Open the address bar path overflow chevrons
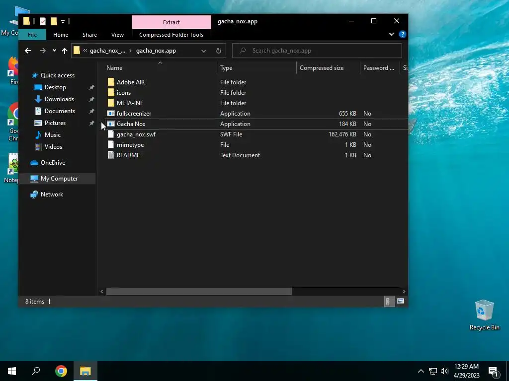Screen dimensions: 509x381 [85, 51]
